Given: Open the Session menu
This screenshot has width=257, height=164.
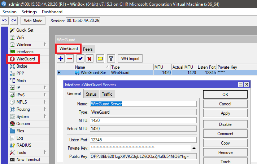Looking at the screenshot, I should click(x=9, y=12).
